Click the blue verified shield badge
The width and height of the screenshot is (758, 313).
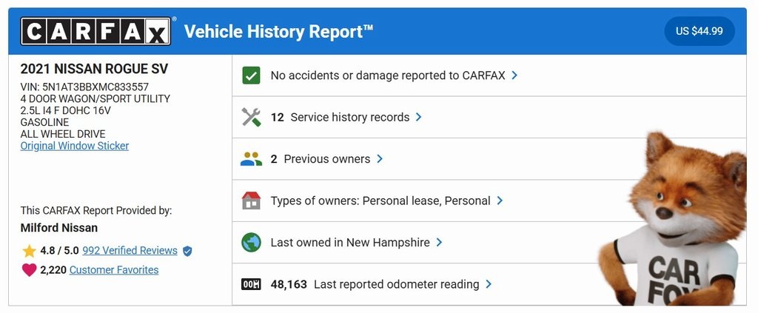(187, 251)
